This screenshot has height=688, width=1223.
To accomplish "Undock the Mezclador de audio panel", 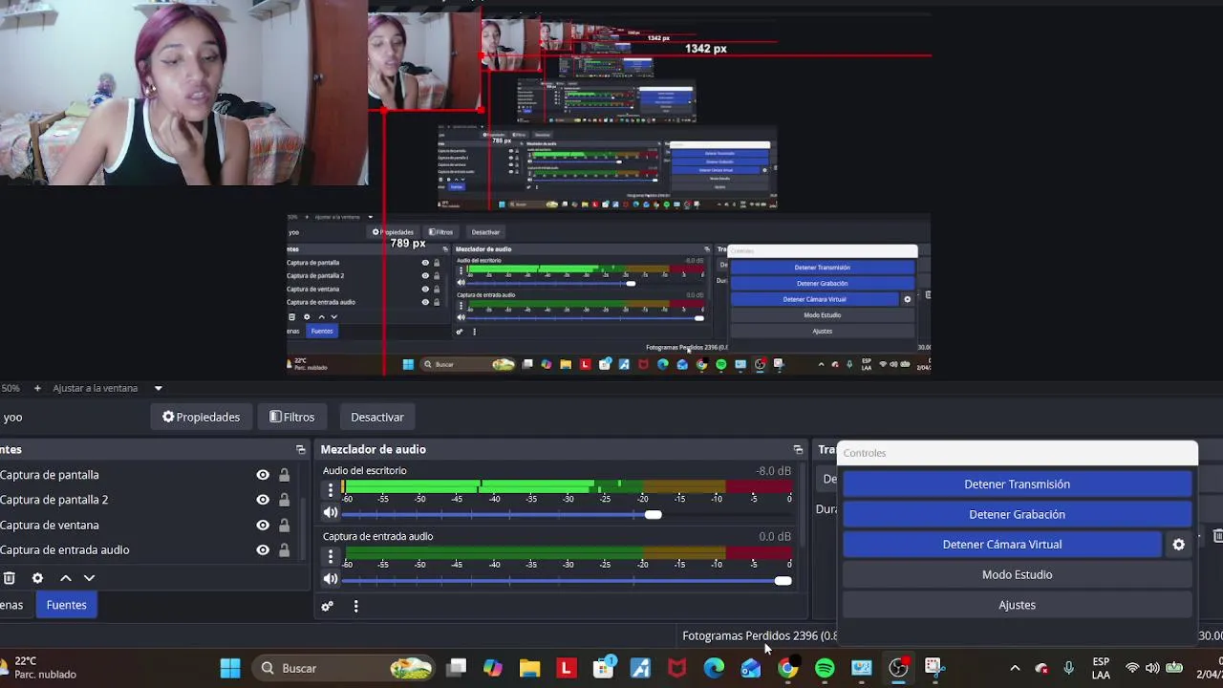I will coord(798,449).
